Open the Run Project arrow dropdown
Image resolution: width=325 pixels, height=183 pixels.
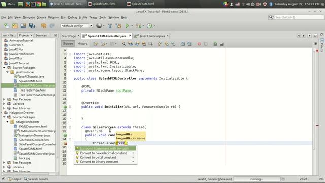tap(132, 26)
